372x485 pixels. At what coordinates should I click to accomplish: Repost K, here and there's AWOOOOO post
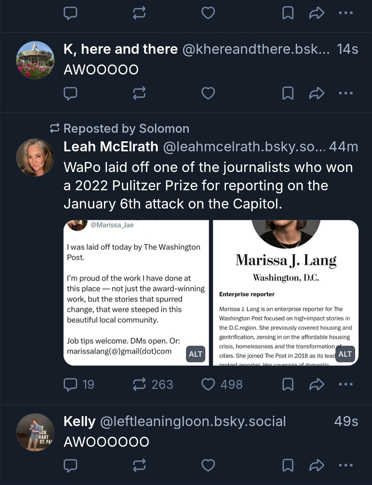[139, 93]
